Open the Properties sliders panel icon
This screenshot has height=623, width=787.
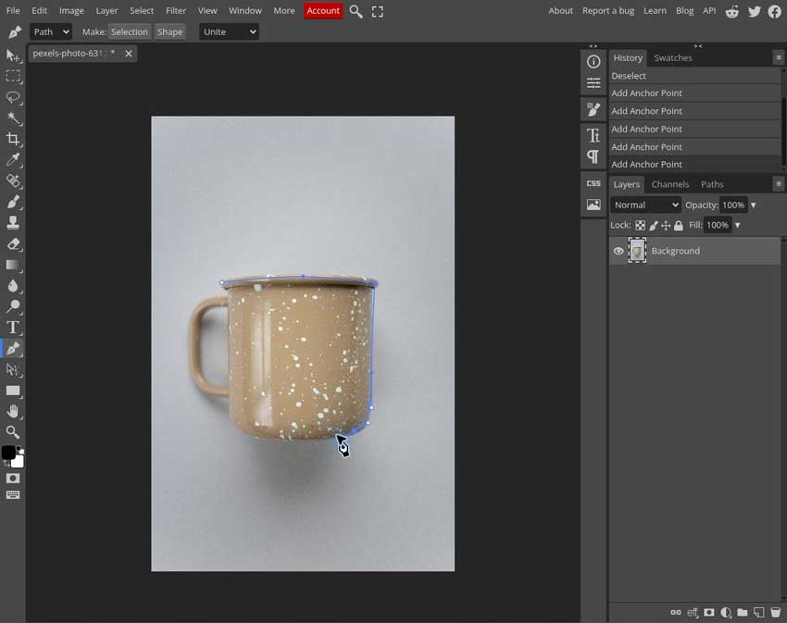pyautogui.click(x=593, y=83)
